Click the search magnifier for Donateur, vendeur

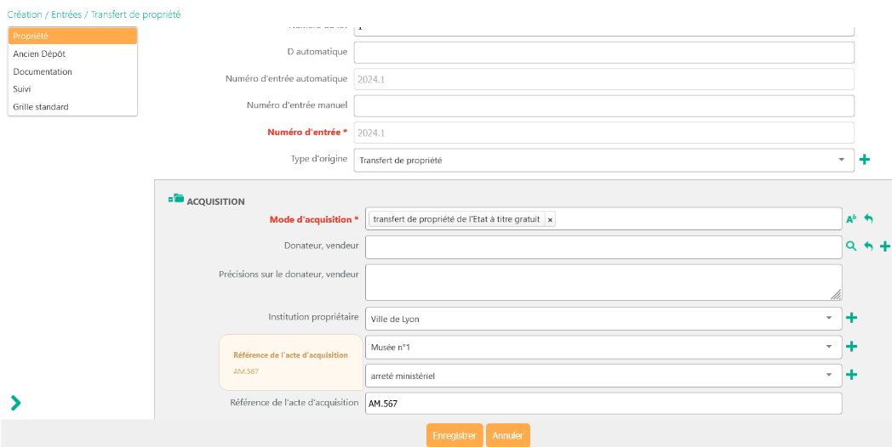click(x=850, y=246)
